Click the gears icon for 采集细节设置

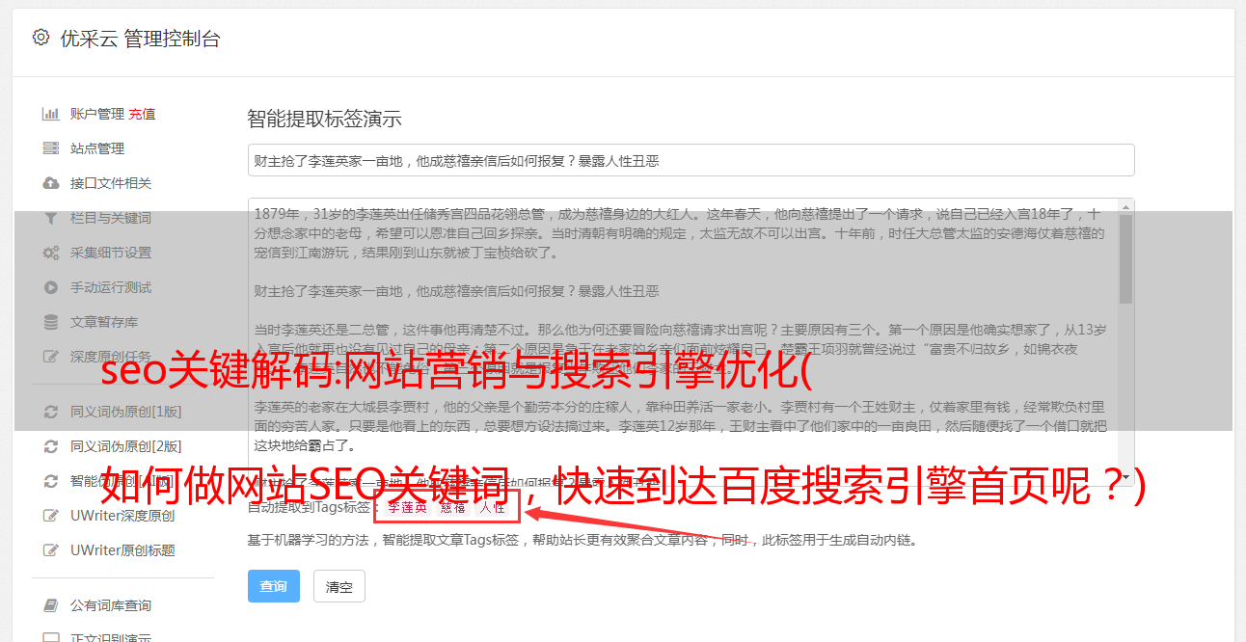pos(51,253)
